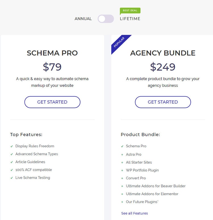Image resolution: width=213 pixels, height=220 pixels.
Task: Click checkmark beside Advanced Schema Types
Action: 12,154
